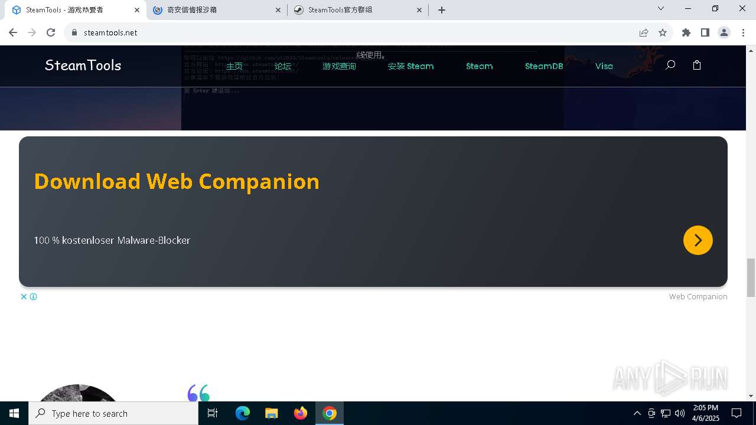This screenshot has height=425, width=756.
Task: Click the scrollbar up arrow
Action: coord(751,50)
